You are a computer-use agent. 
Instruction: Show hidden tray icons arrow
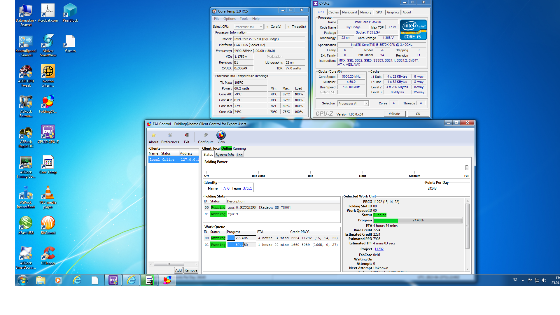click(523, 280)
